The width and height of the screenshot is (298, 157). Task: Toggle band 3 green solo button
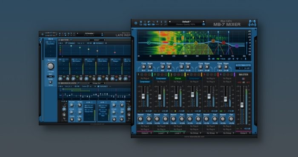(x=182, y=74)
